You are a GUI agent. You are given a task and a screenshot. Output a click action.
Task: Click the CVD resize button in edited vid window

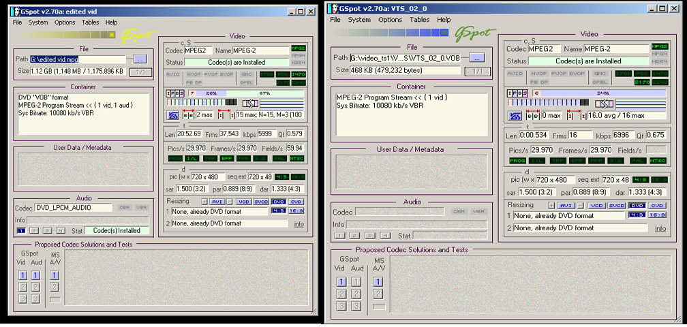pos(296,202)
